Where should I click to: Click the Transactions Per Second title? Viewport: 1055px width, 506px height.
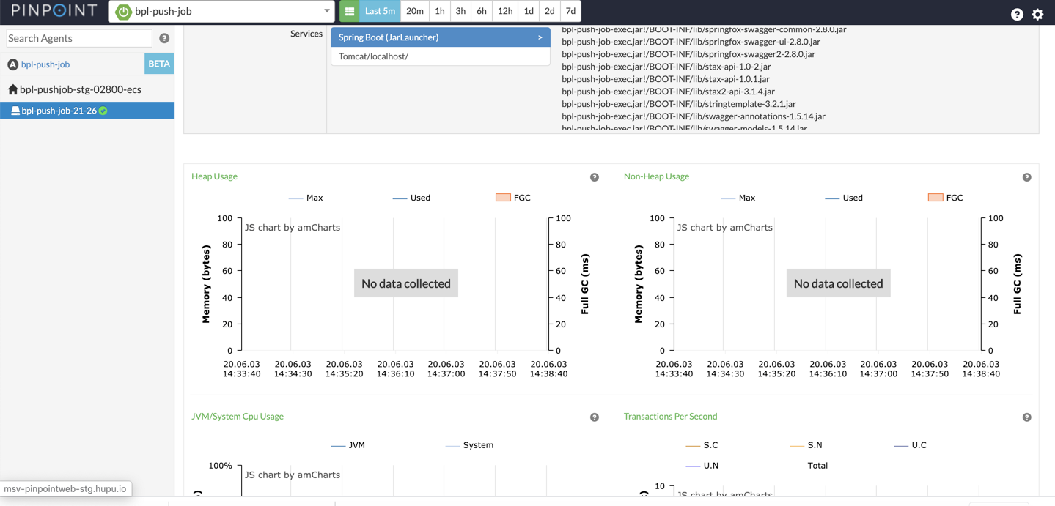pyautogui.click(x=670, y=417)
